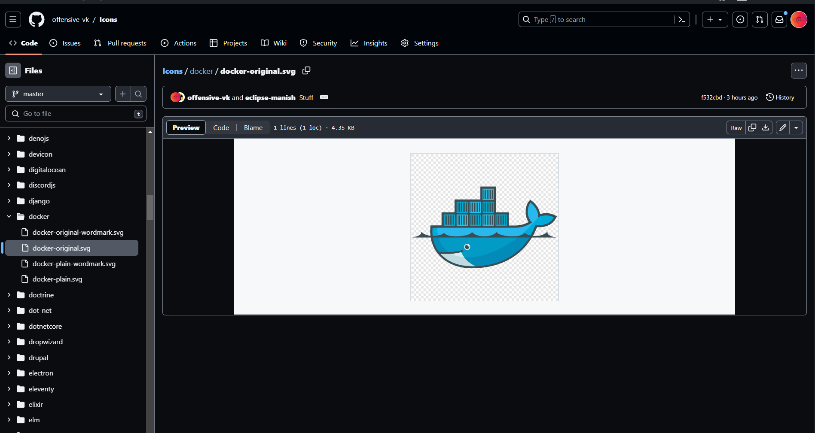The height and width of the screenshot is (433, 815).
Task: Add a file with plus button
Action: (123, 94)
